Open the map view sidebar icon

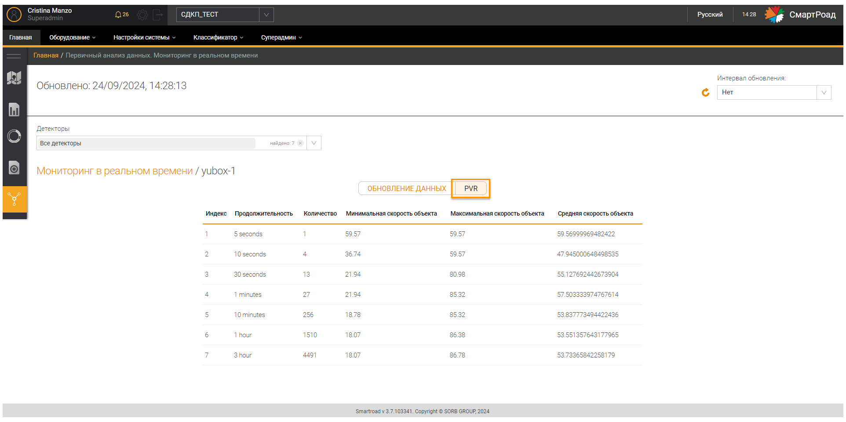14,78
